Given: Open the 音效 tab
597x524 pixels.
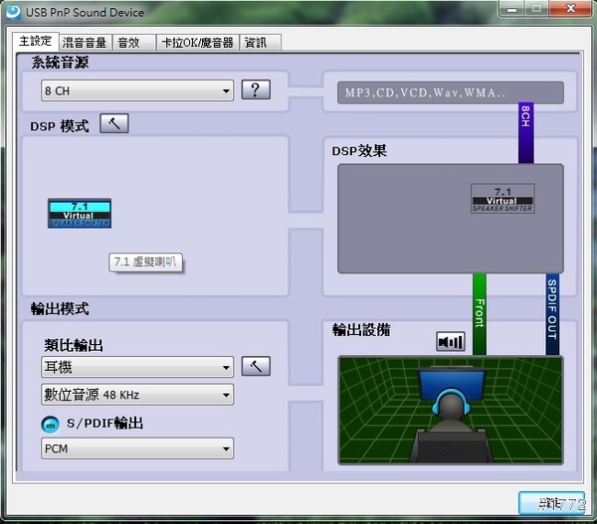Looking at the screenshot, I should [128, 43].
